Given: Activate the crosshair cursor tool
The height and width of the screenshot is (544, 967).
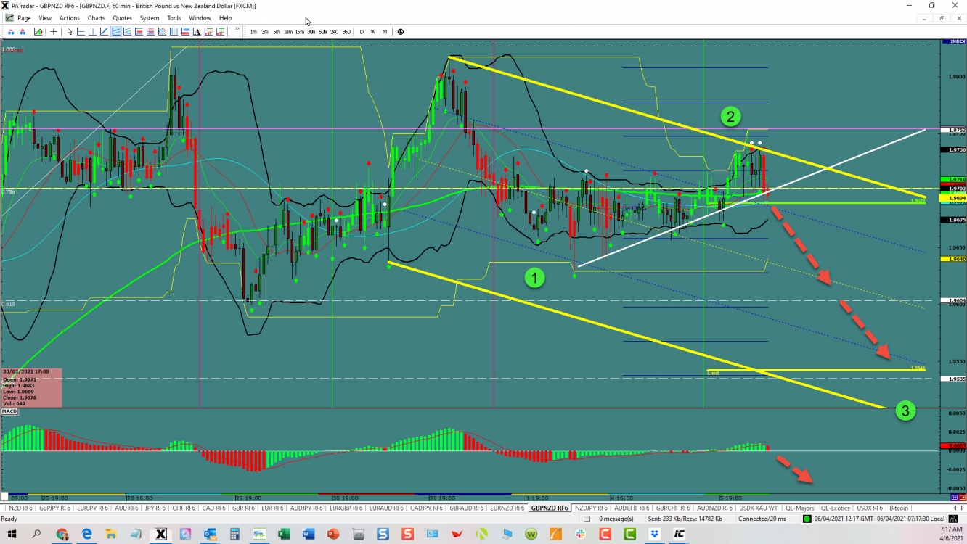Looking at the screenshot, I should [x=54, y=31].
